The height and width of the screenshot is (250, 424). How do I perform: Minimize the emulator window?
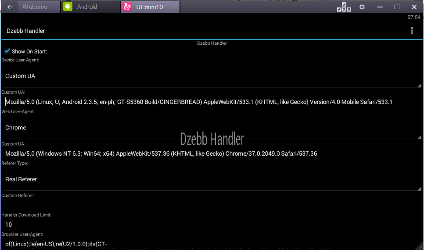(x=380, y=7)
